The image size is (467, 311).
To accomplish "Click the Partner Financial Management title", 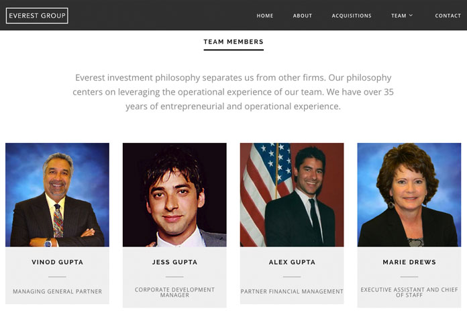I will (292, 292).
